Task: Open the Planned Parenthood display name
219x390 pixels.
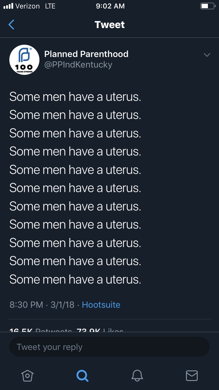Action: (86, 54)
